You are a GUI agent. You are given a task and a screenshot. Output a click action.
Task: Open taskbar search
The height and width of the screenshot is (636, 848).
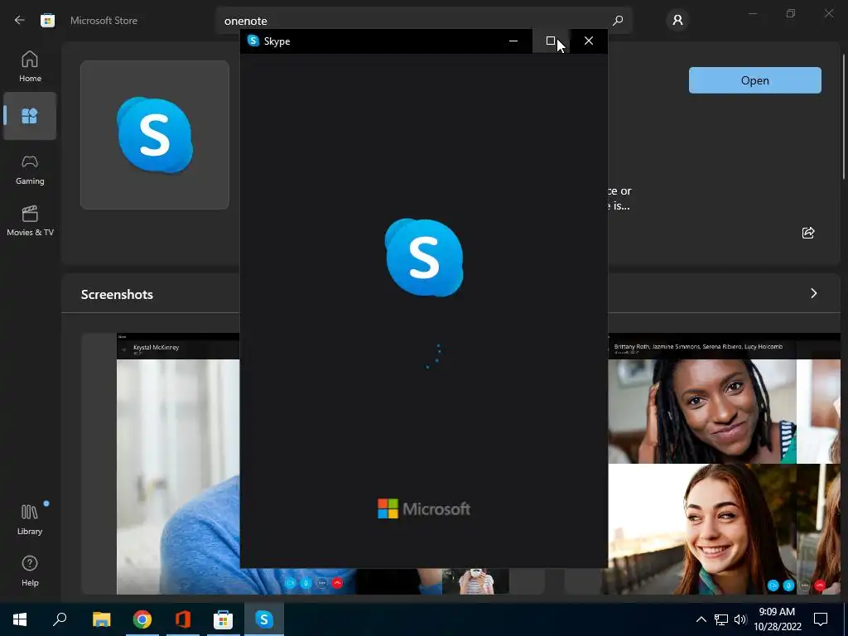tap(60, 619)
